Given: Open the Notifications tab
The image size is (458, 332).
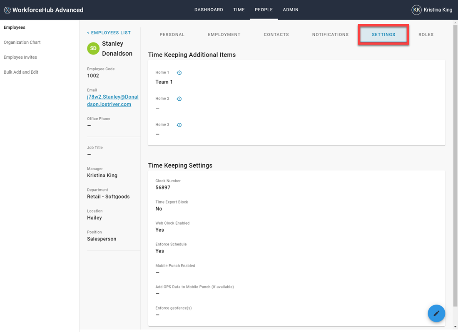Looking at the screenshot, I should [x=330, y=35].
